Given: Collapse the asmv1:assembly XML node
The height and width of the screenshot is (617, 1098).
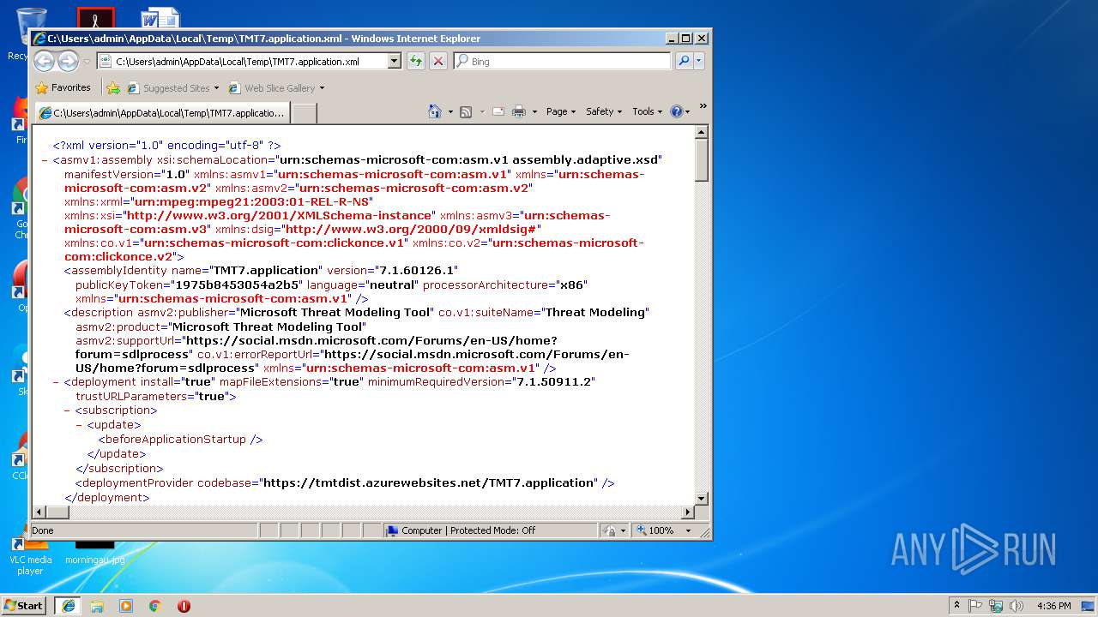Looking at the screenshot, I should point(45,160).
